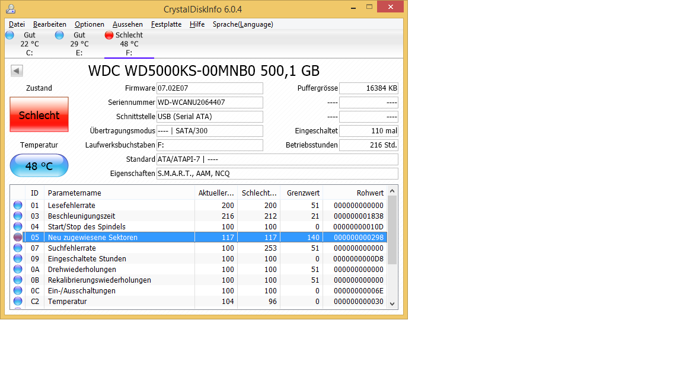
Task: Select the Ein-/Ausschaltungen row text
Action: (x=81, y=291)
